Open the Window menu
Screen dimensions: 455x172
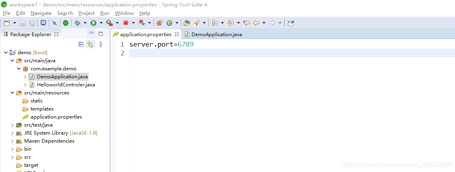click(124, 13)
